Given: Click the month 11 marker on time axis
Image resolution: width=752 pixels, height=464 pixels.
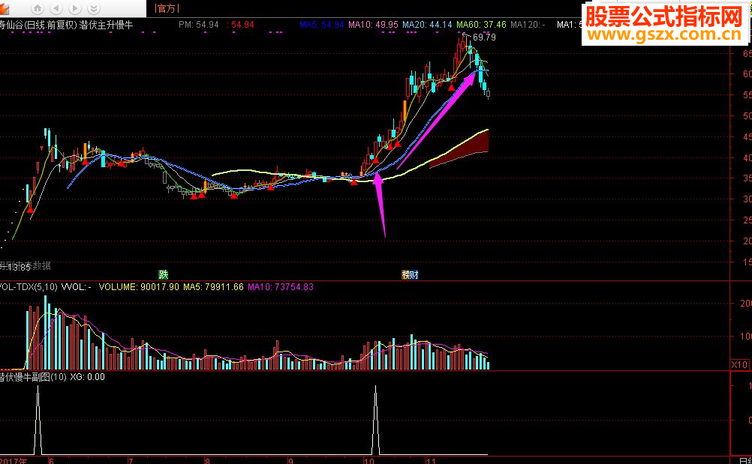Looking at the screenshot, I should pyautogui.click(x=431, y=461).
